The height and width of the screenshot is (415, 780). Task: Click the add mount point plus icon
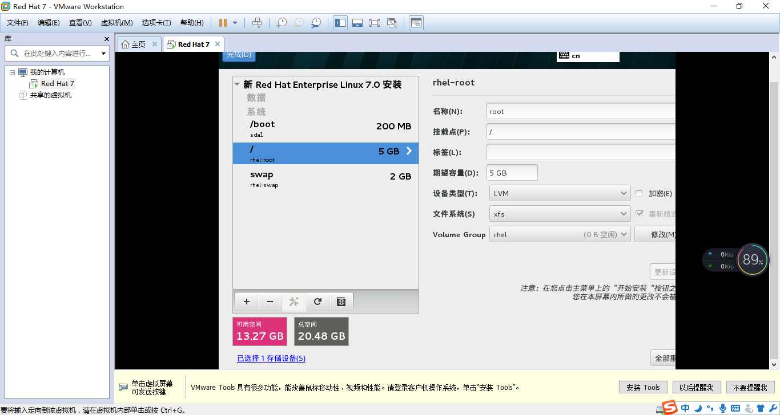click(x=247, y=302)
